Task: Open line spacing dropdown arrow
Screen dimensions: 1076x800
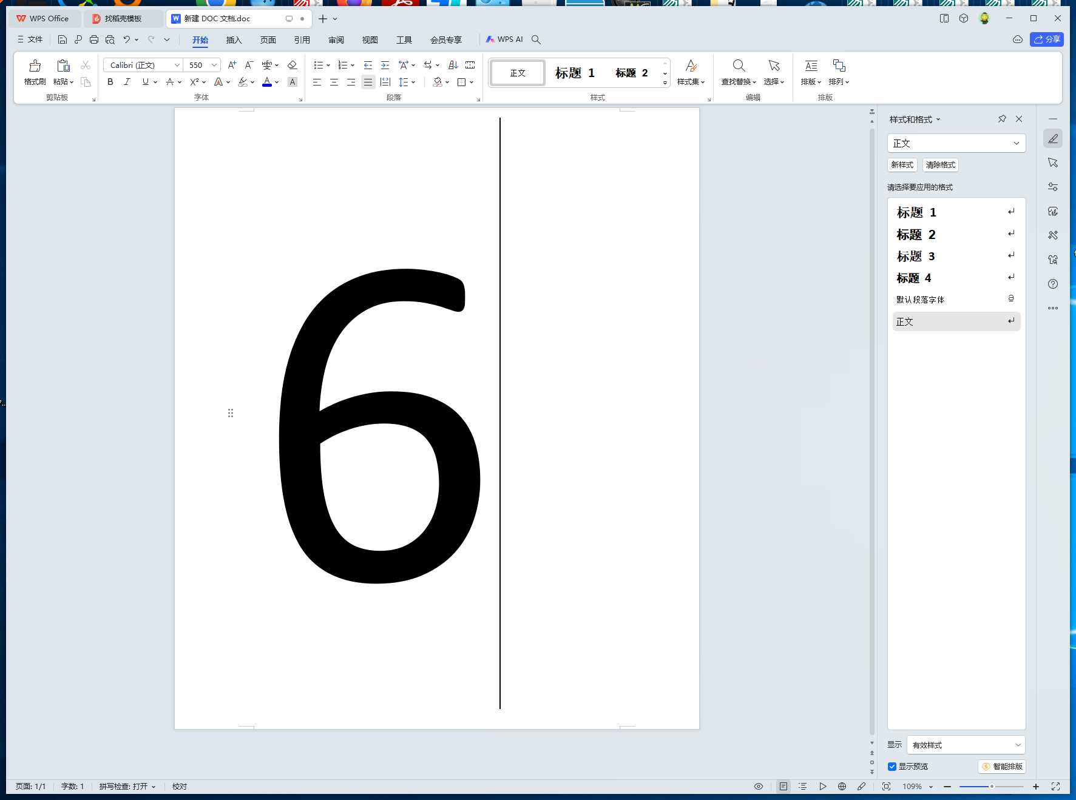Action: [x=413, y=82]
